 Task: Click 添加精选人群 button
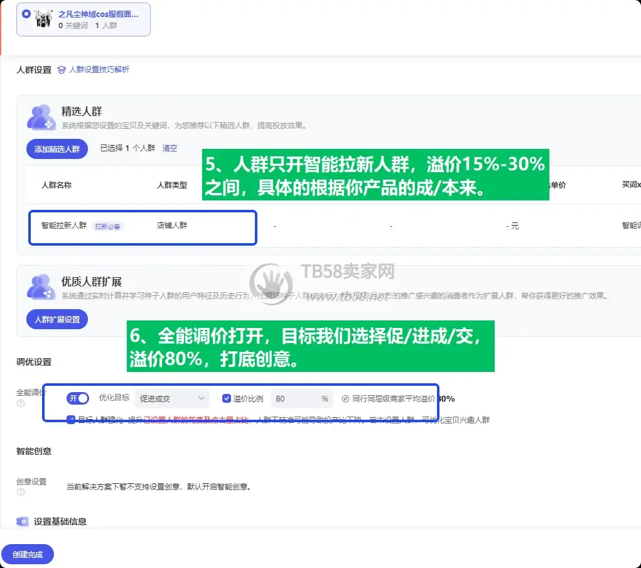point(57,149)
